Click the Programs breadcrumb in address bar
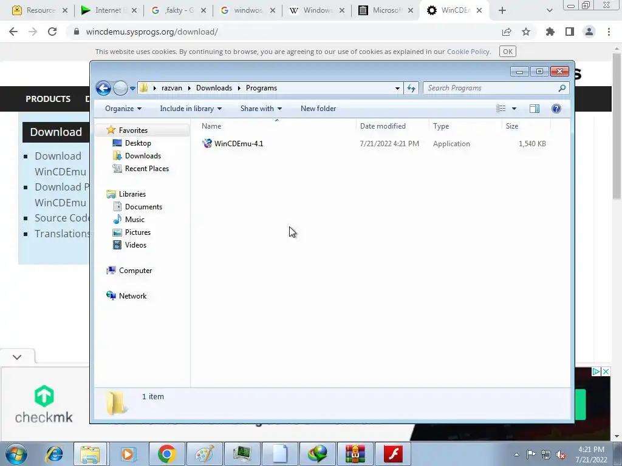The height and width of the screenshot is (466, 622). point(261,88)
